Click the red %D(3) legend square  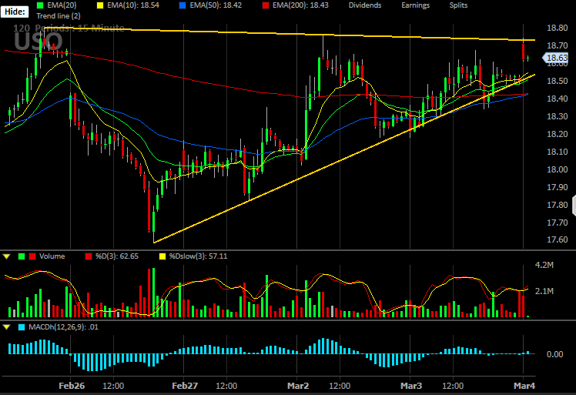(x=89, y=256)
